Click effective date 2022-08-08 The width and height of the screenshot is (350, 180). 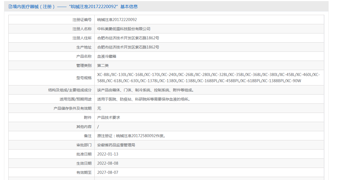pyautogui.click(x=108, y=163)
